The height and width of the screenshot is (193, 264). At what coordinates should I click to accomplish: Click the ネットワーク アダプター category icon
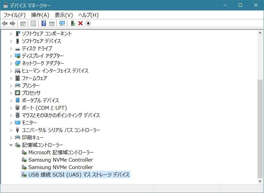pyautogui.click(x=18, y=63)
